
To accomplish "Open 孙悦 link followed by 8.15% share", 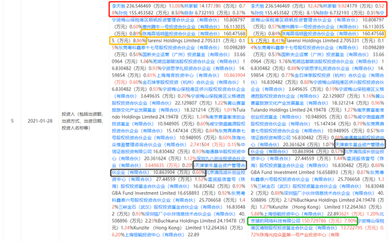I will pos(259,13).
